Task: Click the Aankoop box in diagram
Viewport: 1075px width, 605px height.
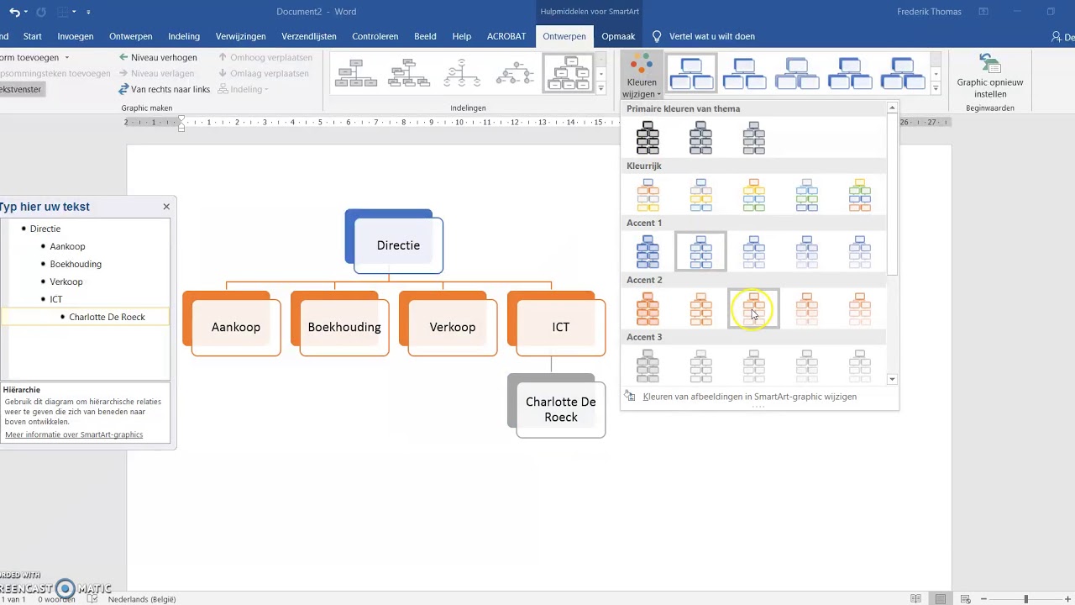Action: (x=236, y=327)
